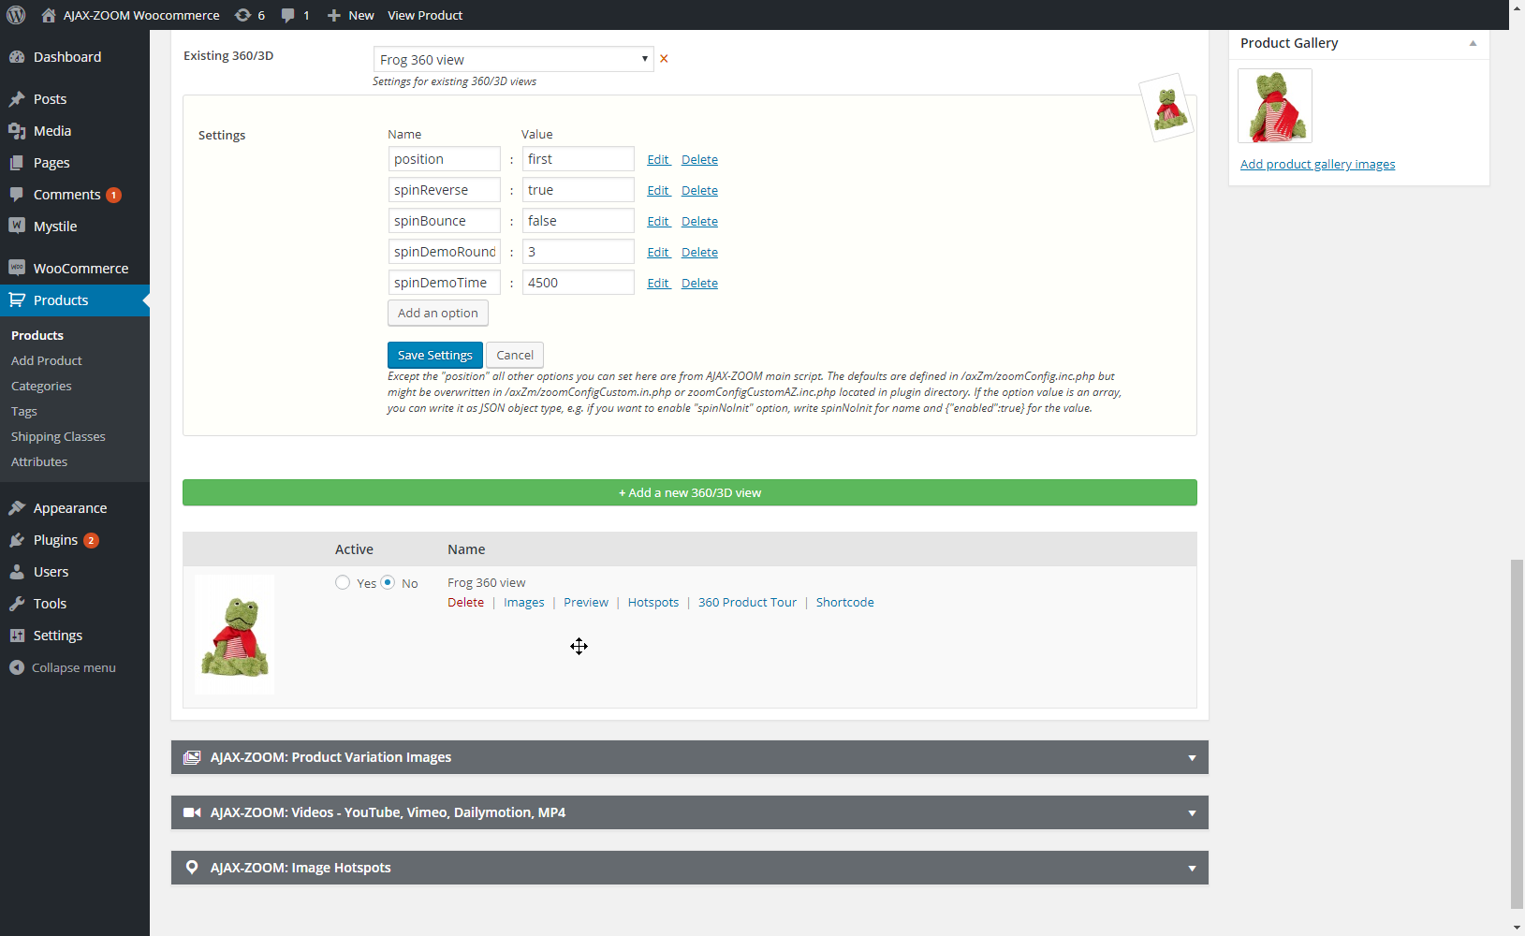Open Images link for Frog 360 view
Screen dimensions: 1525x936
coord(523,602)
